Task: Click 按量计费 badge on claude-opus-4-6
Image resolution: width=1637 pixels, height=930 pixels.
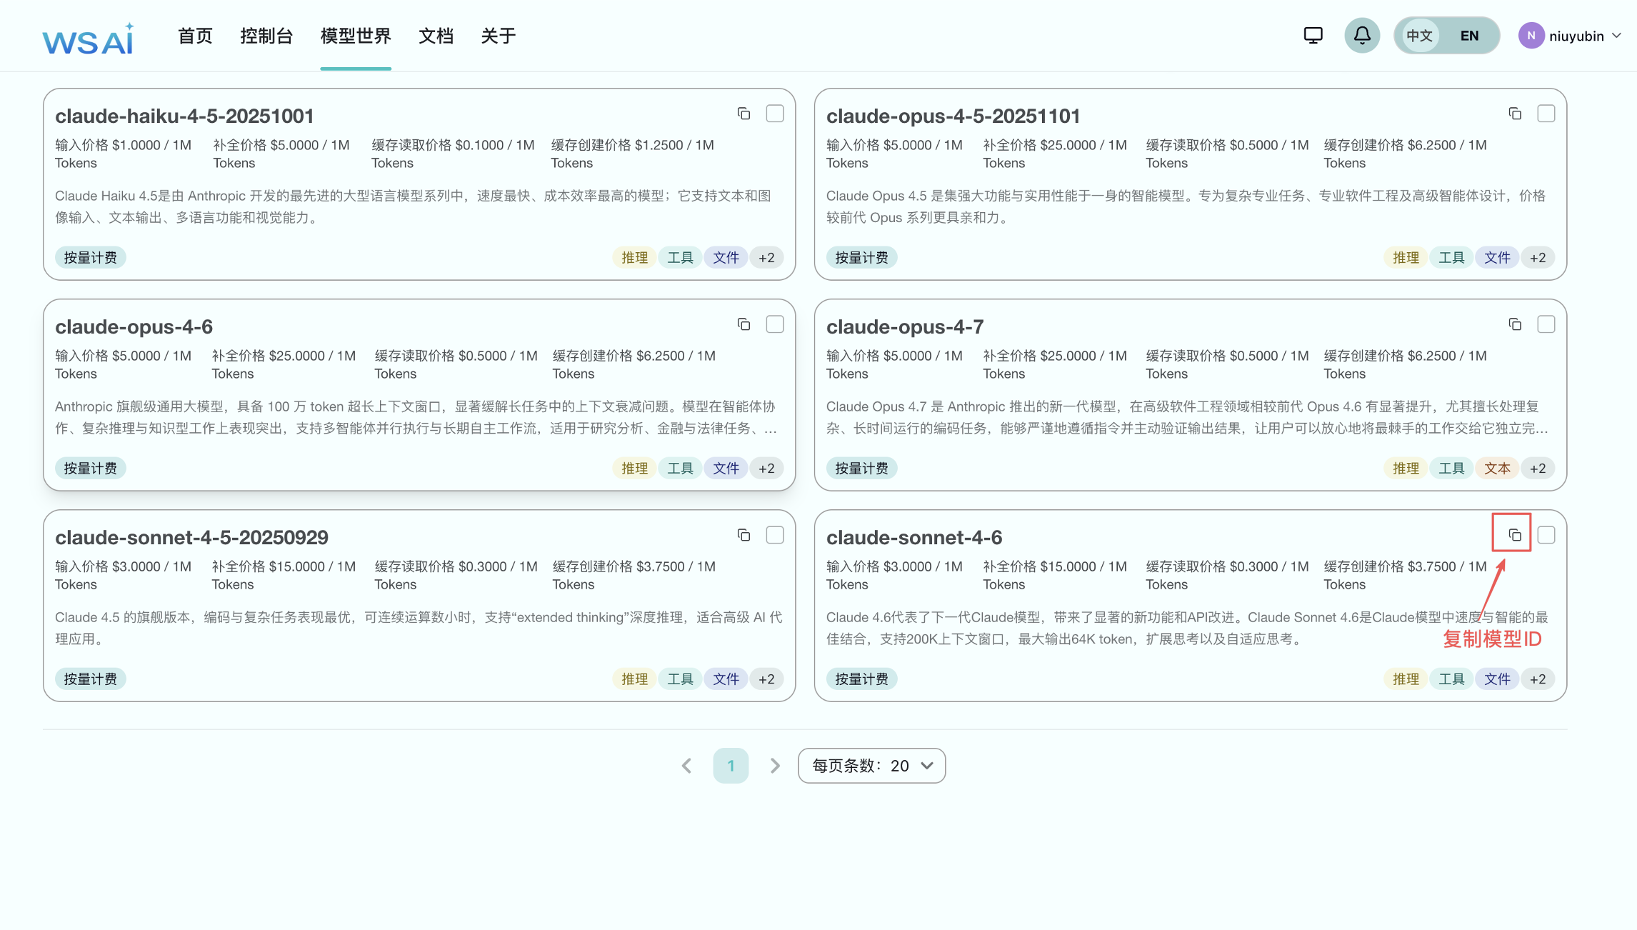Action: (91, 469)
